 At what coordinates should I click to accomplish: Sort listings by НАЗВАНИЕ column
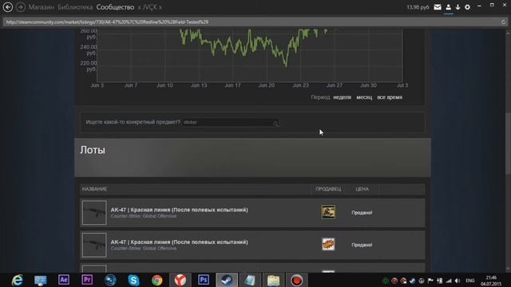coord(94,189)
